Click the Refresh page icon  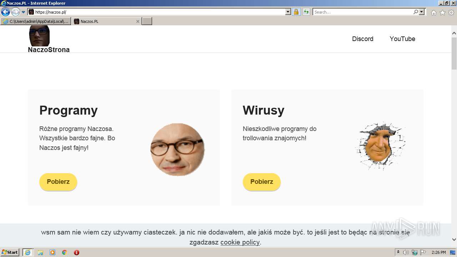pyautogui.click(x=306, y=12)
